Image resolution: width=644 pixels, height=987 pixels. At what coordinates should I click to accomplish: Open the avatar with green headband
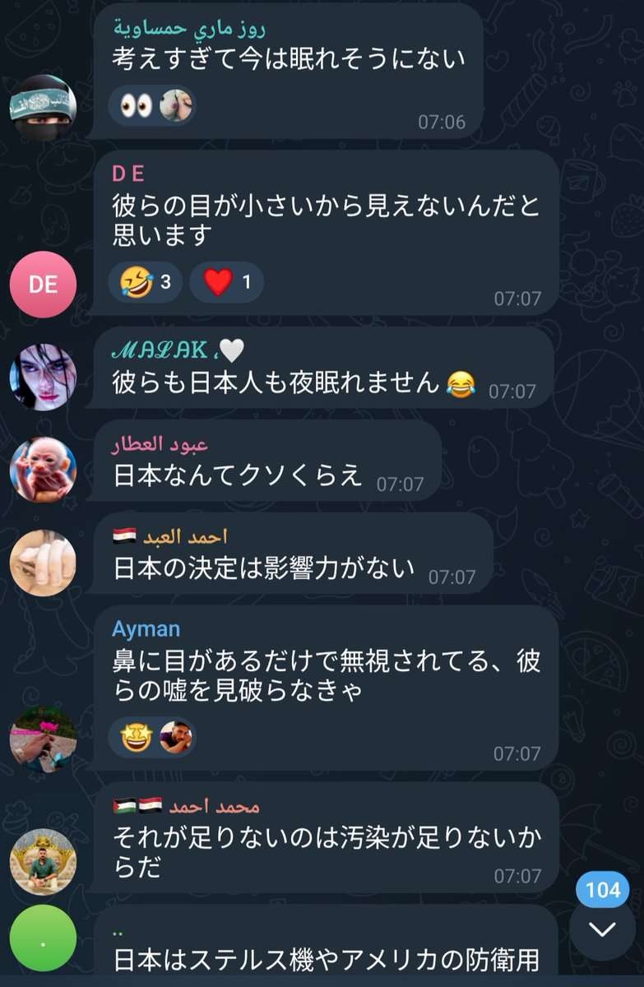[x=43, y=108]
